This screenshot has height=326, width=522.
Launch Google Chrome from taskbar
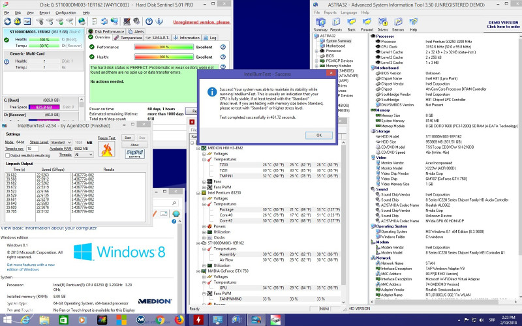160,320
